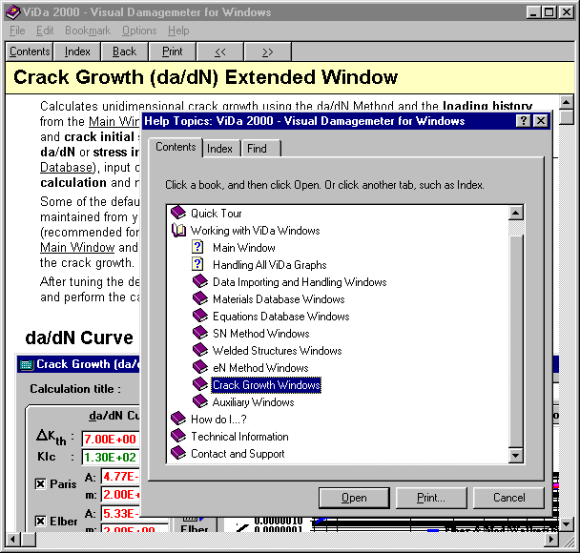Click the topic icon for Handling All ViDa Graphs

(x=197, y=264)
